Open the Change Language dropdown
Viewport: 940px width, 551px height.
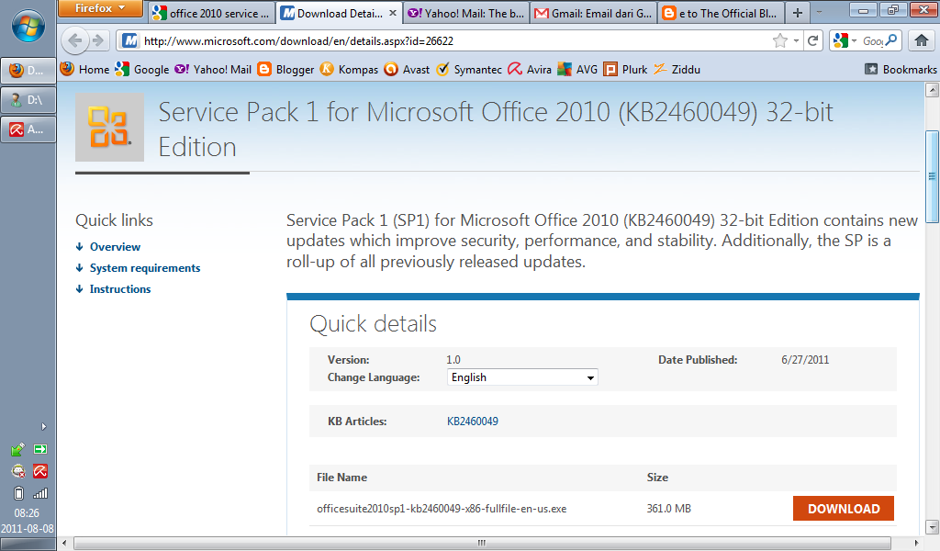(522, 377)
